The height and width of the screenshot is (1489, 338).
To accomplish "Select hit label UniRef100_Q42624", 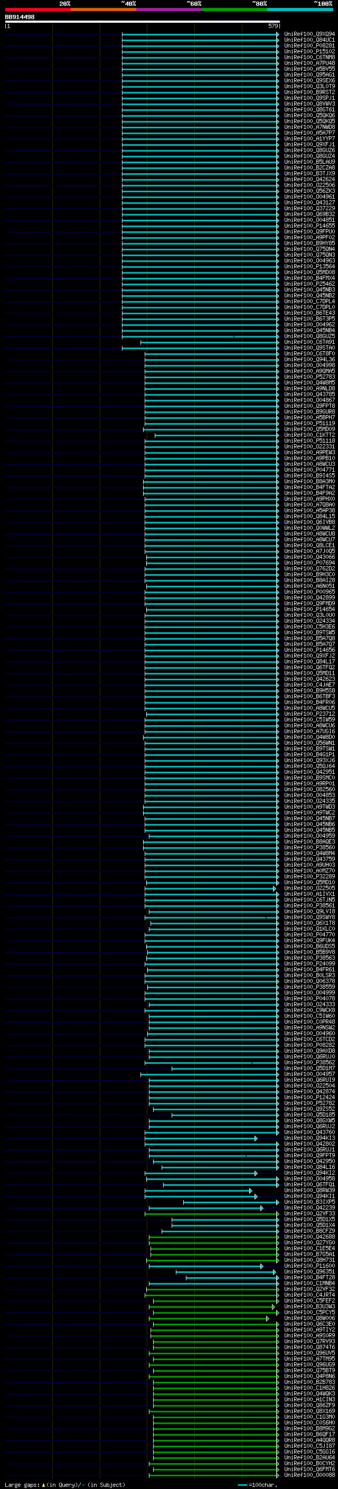I will point(309,179).
